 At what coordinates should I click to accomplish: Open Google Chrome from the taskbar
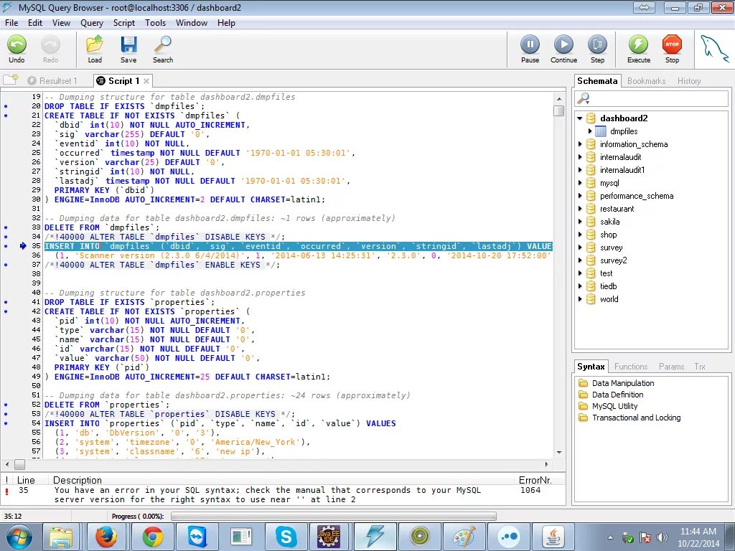[x=152, y=537]
